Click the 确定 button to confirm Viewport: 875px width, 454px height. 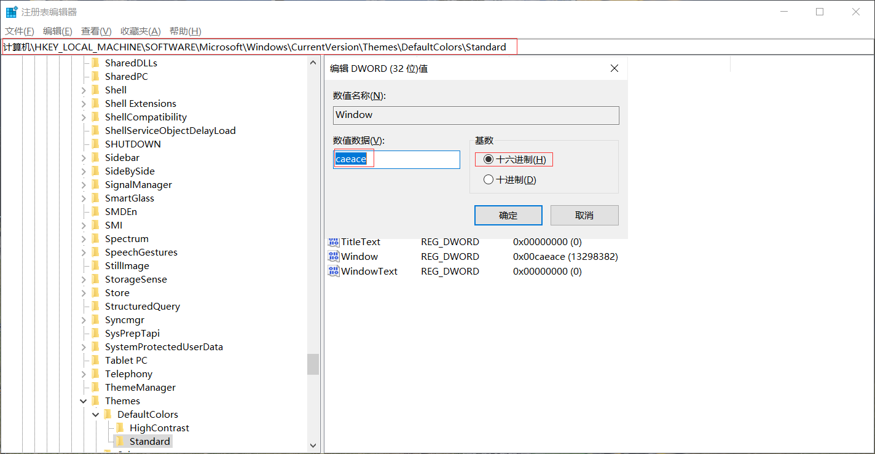[508, 215]
